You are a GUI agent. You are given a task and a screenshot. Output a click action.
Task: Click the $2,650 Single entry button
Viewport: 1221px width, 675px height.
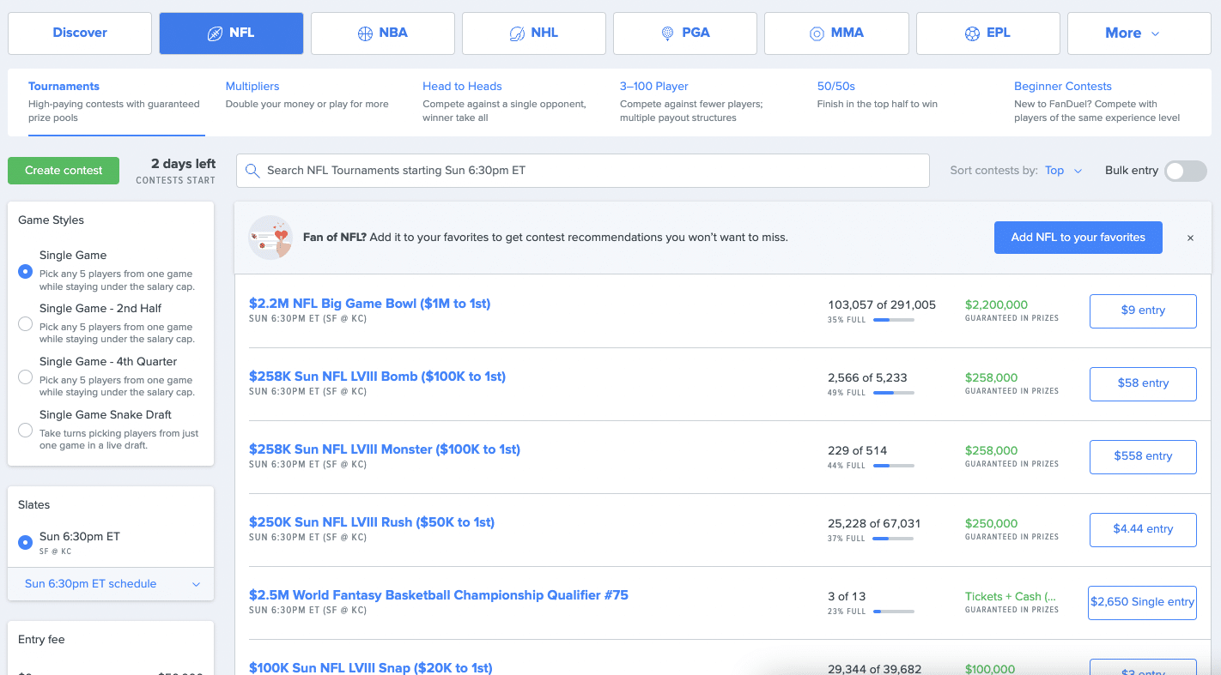pos(1142,603)
